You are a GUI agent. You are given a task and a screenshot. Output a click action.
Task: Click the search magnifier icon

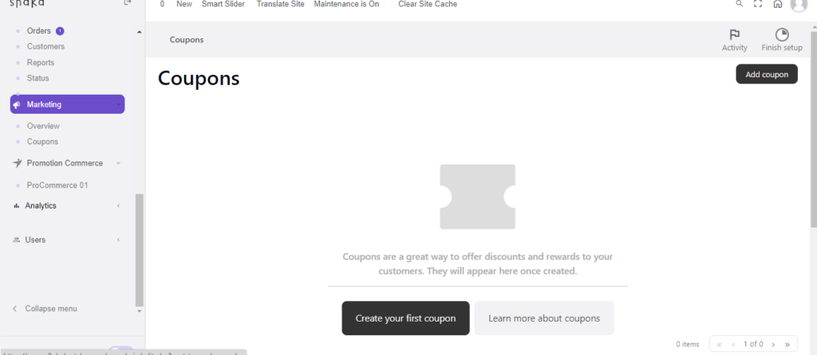pos(739,4)
